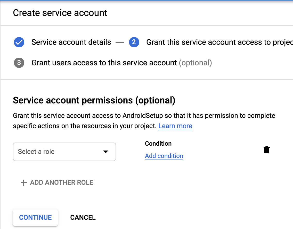
Task: Click the Service account permissions heading
Action: coord(94,100)
